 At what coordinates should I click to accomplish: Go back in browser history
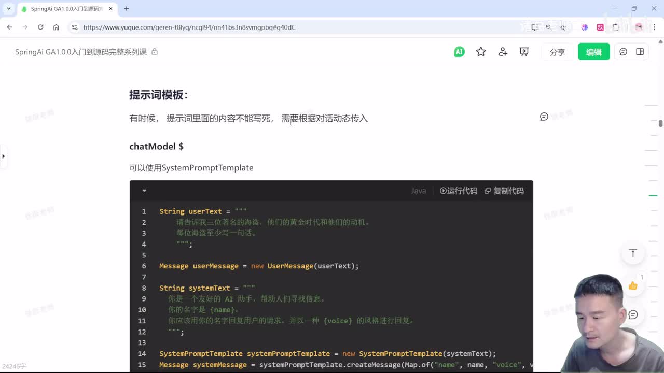point(10,27)
